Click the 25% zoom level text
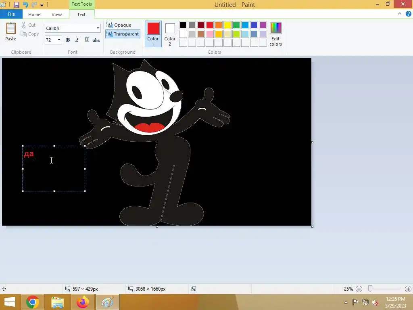The image size is (413, 310). 348,289
